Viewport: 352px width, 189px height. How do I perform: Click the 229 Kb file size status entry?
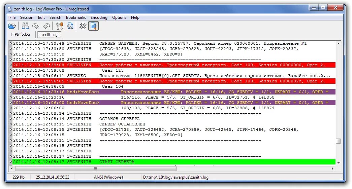coord(19,177)
